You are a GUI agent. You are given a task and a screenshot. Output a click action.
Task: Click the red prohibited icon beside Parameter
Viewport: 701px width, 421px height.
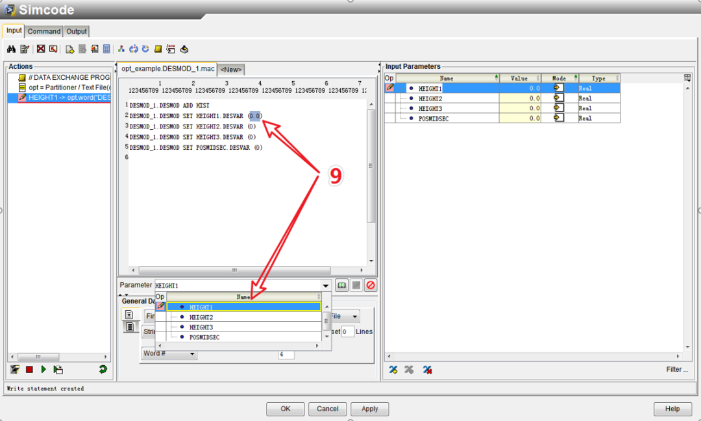[x=370, y=285]
